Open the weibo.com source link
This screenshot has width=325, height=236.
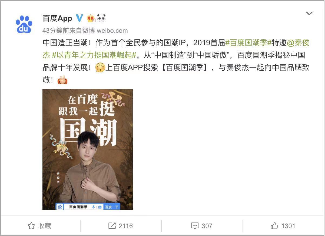click(x=112, y=31)
